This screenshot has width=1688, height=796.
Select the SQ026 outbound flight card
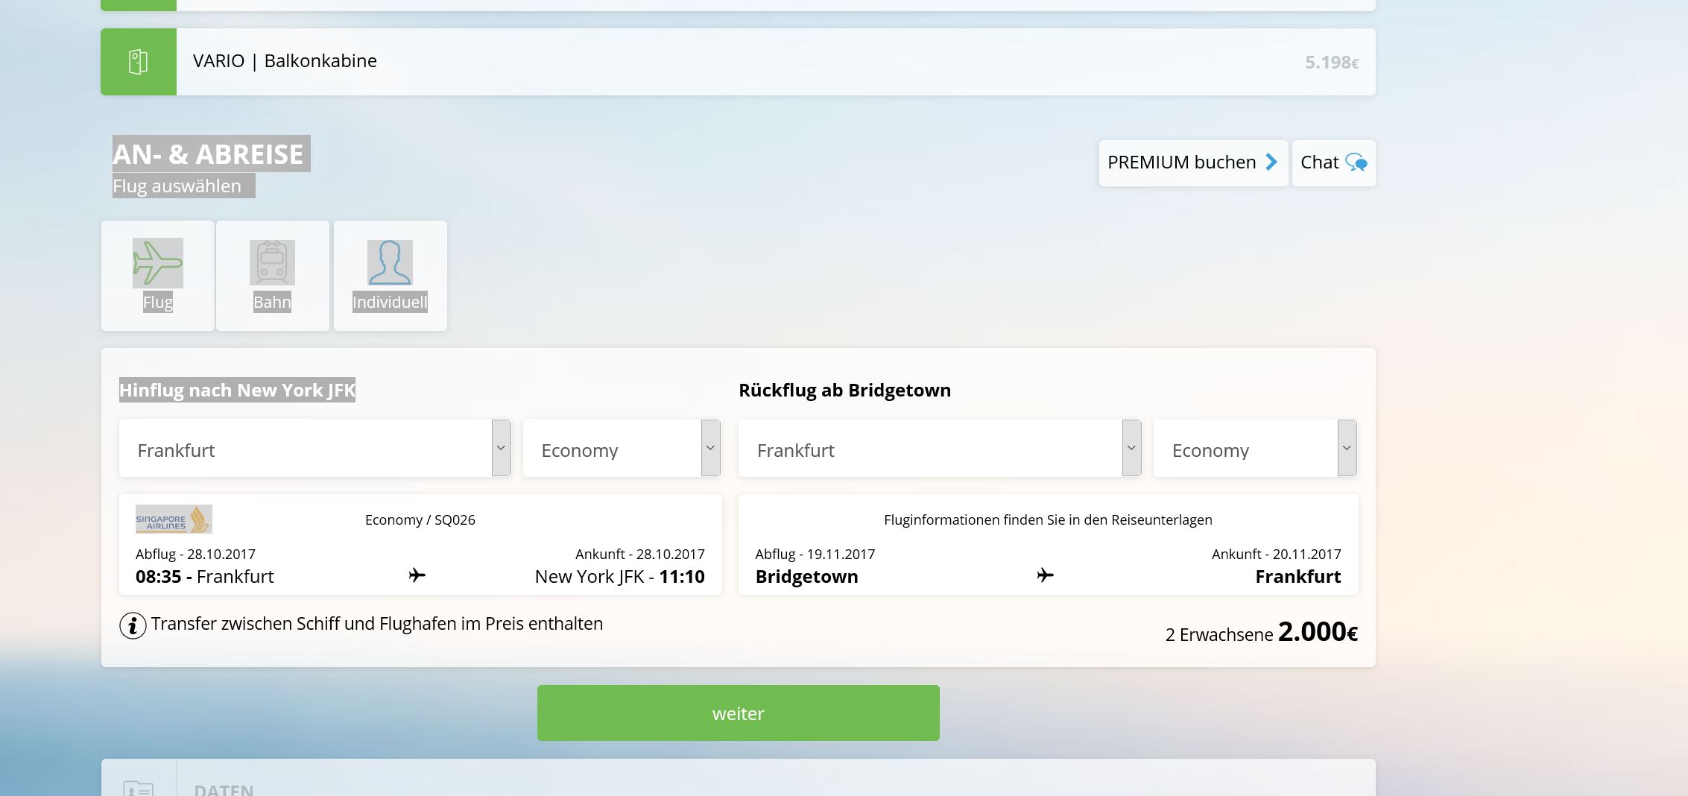tap(420, 544)
